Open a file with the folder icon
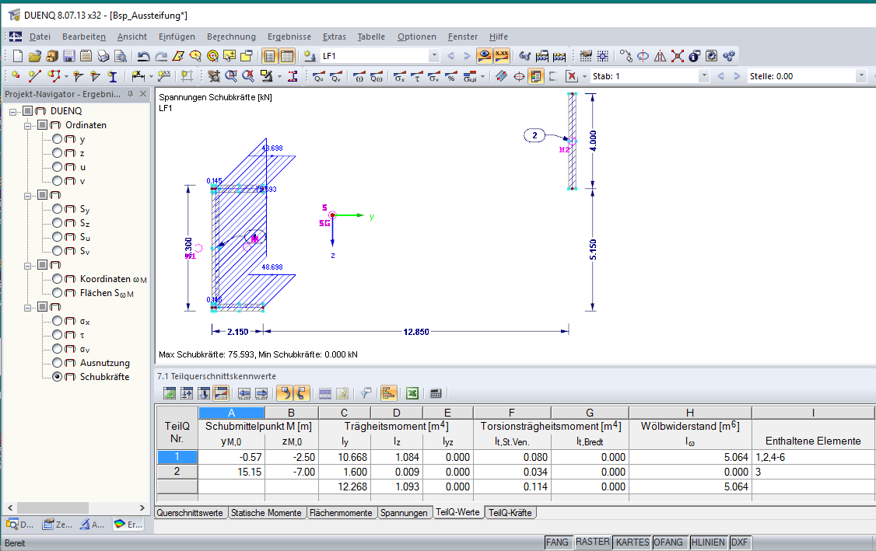This screenshot has width=876, height=551. pyautogui.click(x=35, y=56)
